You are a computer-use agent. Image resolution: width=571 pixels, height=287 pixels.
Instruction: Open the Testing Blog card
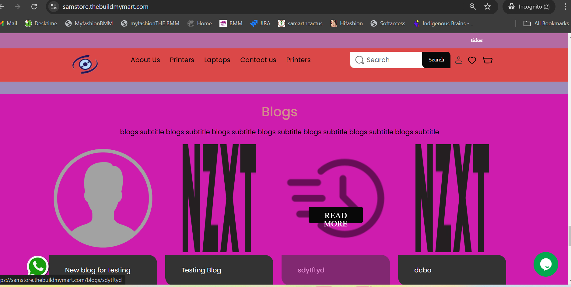[x=219, y=270]
